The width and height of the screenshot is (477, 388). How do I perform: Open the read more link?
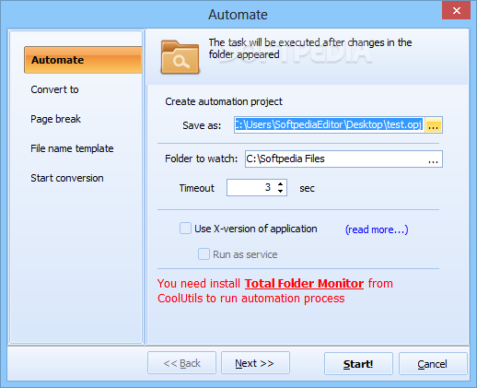(377, 229)
